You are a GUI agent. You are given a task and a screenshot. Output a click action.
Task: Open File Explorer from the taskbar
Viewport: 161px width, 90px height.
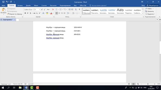pyautogui.click(x=20, y=88)
